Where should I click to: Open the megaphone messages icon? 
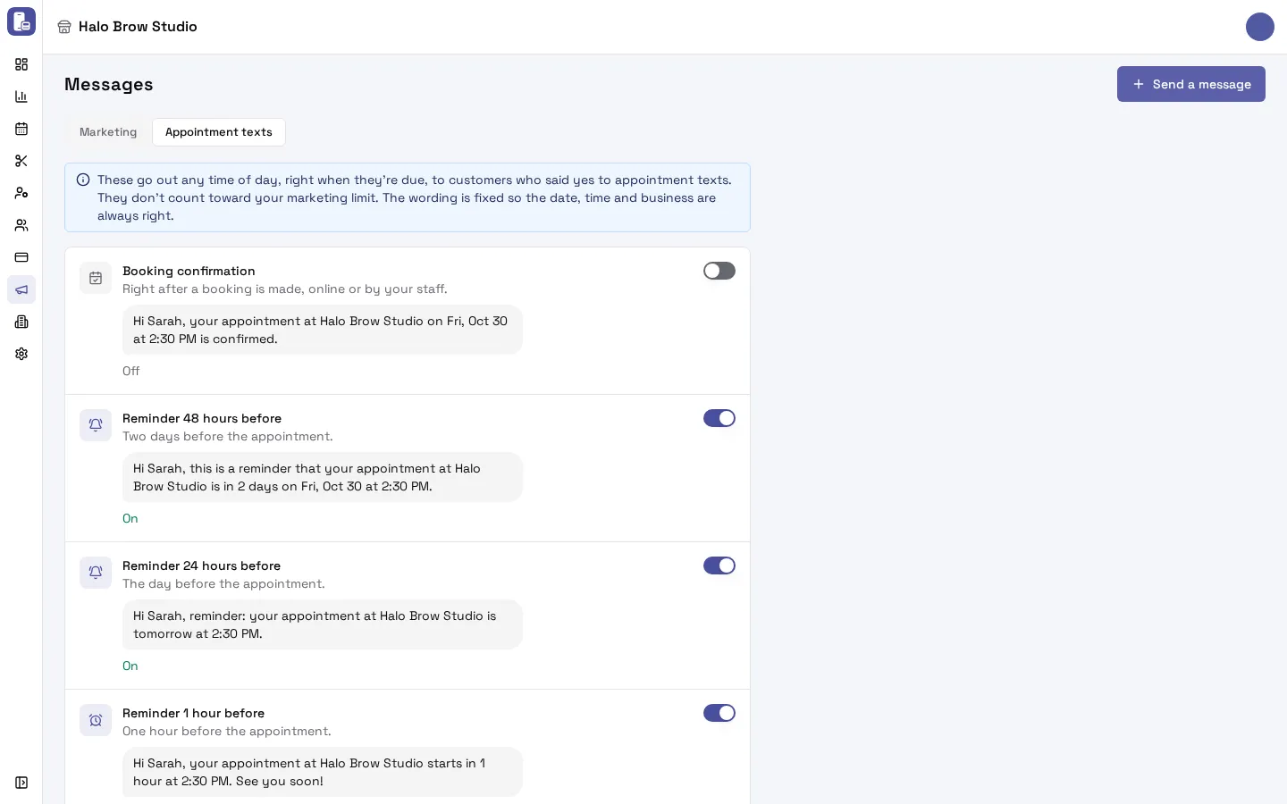[21, 289]
